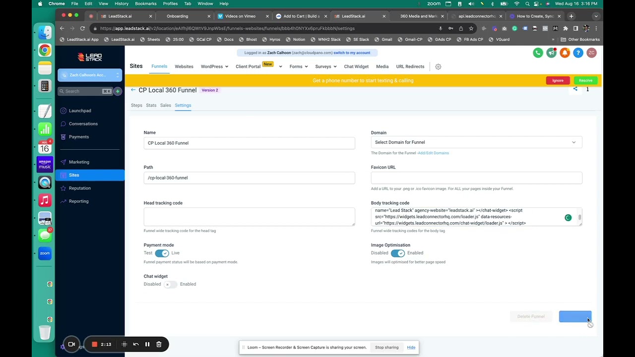
Task: Enable the Chat widget switch
Action: pyautogui.click(x=170, y=285)
